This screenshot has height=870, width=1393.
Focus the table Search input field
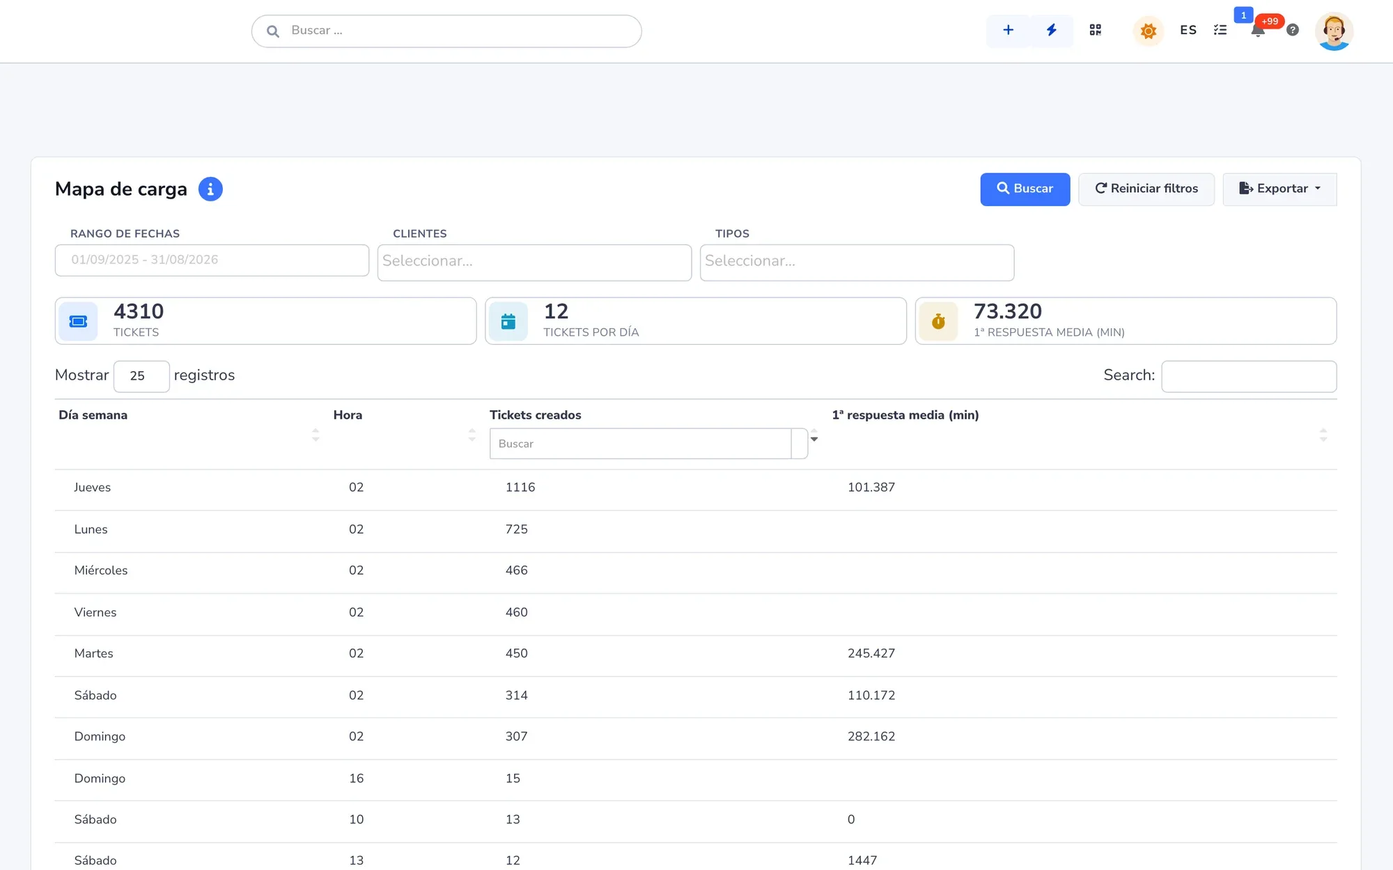pos(1249,376)
